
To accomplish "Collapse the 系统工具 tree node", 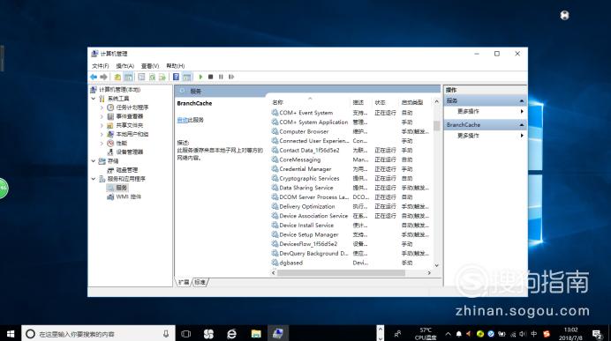I will (94, 99).
